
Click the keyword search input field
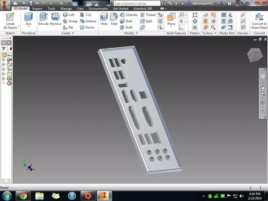tap(137, 3)
